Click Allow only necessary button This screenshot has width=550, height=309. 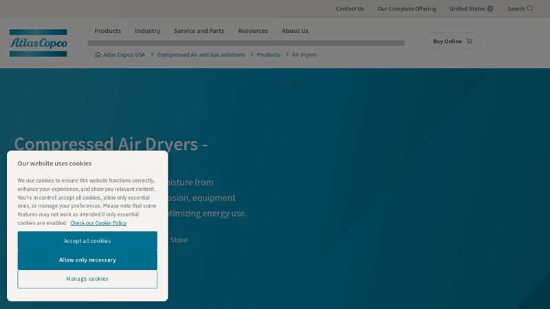coord(87,260)
